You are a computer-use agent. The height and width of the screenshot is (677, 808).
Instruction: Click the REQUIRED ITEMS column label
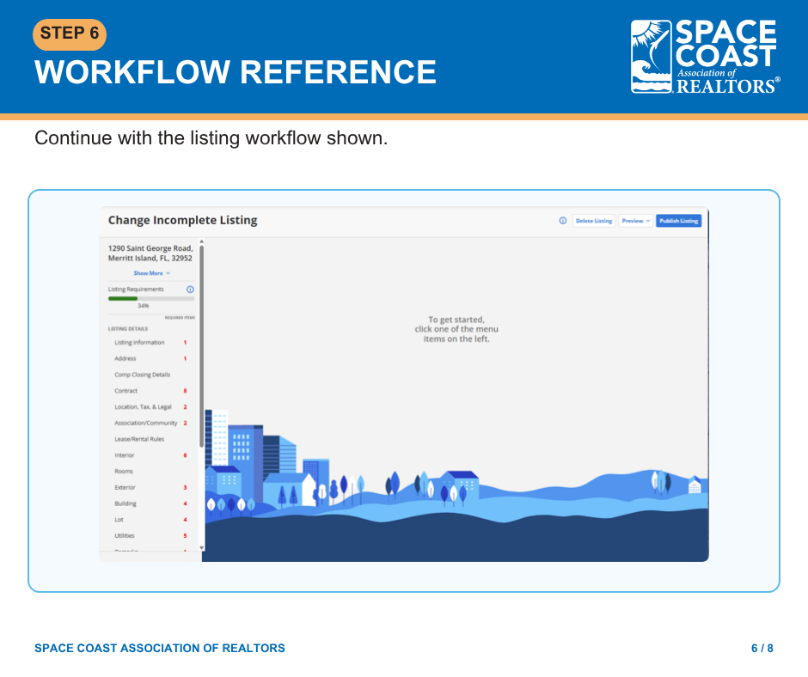(x=180, y=317)
